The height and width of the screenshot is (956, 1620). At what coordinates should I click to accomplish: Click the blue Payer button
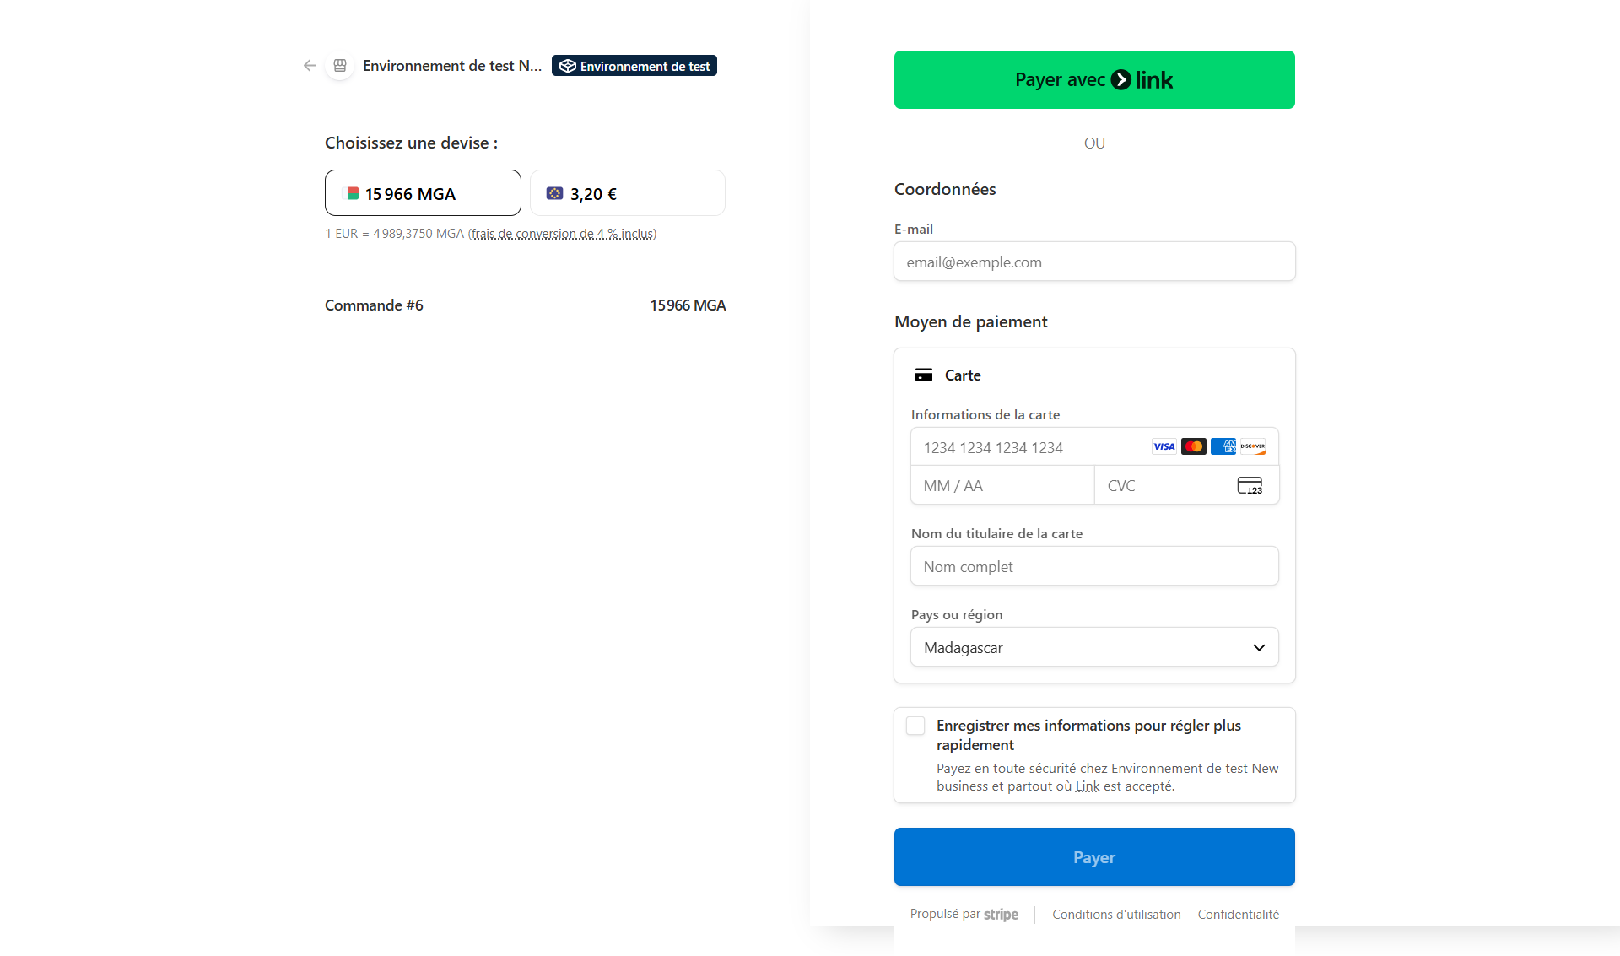(x=1094, y=857)
